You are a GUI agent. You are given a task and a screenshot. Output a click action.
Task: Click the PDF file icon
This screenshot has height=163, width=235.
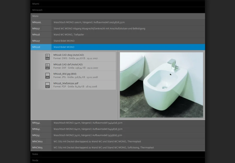click(x=47, y=85)
